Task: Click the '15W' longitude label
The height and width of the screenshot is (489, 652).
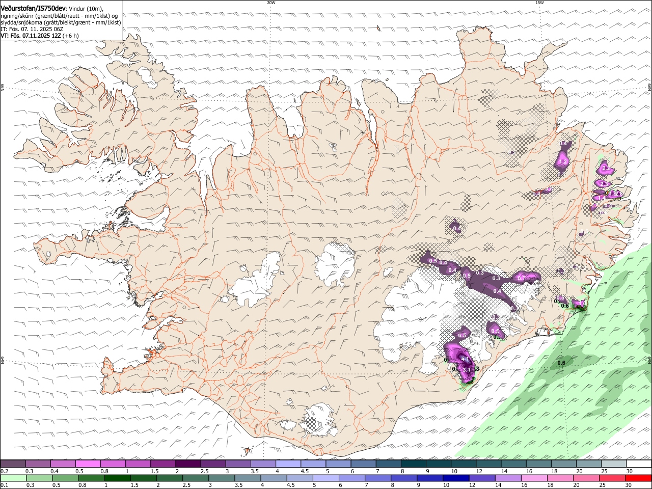Action: (539, 3)
